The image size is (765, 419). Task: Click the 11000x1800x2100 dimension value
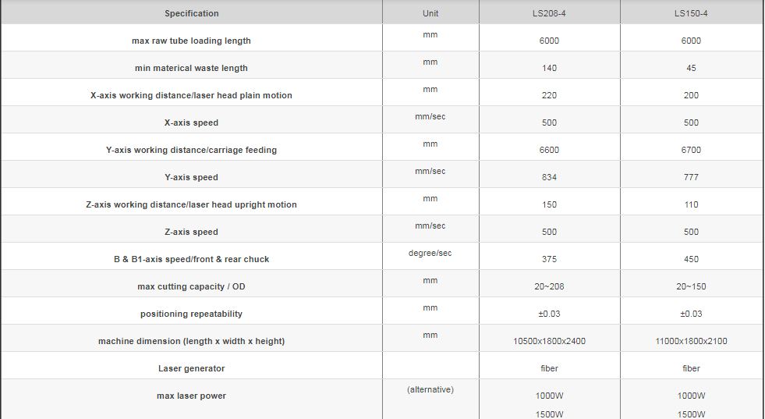(x=691, y=341)
